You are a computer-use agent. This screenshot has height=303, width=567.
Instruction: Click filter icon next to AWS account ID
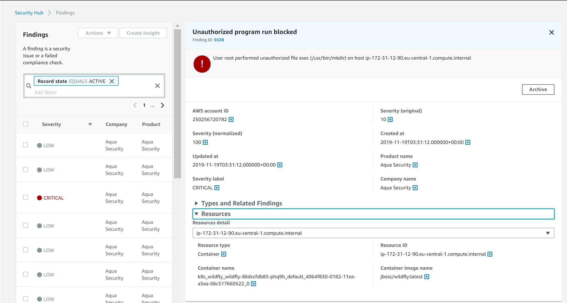click(231, 119)
